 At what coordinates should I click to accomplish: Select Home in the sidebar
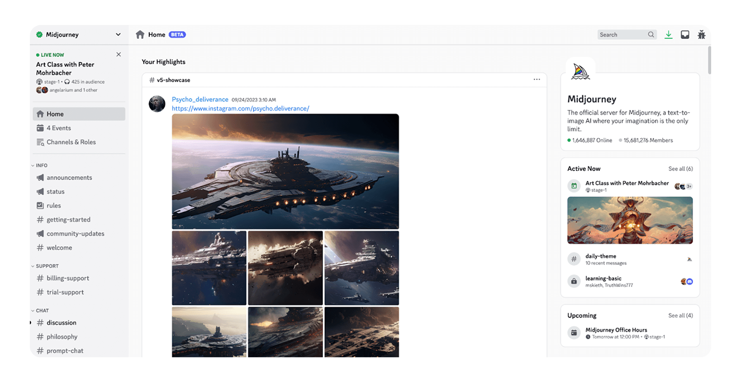tap(79, 114)
